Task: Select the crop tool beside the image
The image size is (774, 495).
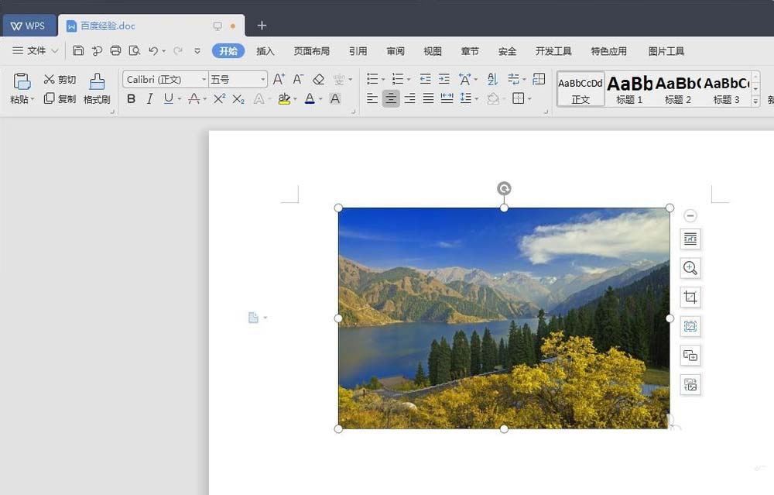Action: (x=690, y=297)
